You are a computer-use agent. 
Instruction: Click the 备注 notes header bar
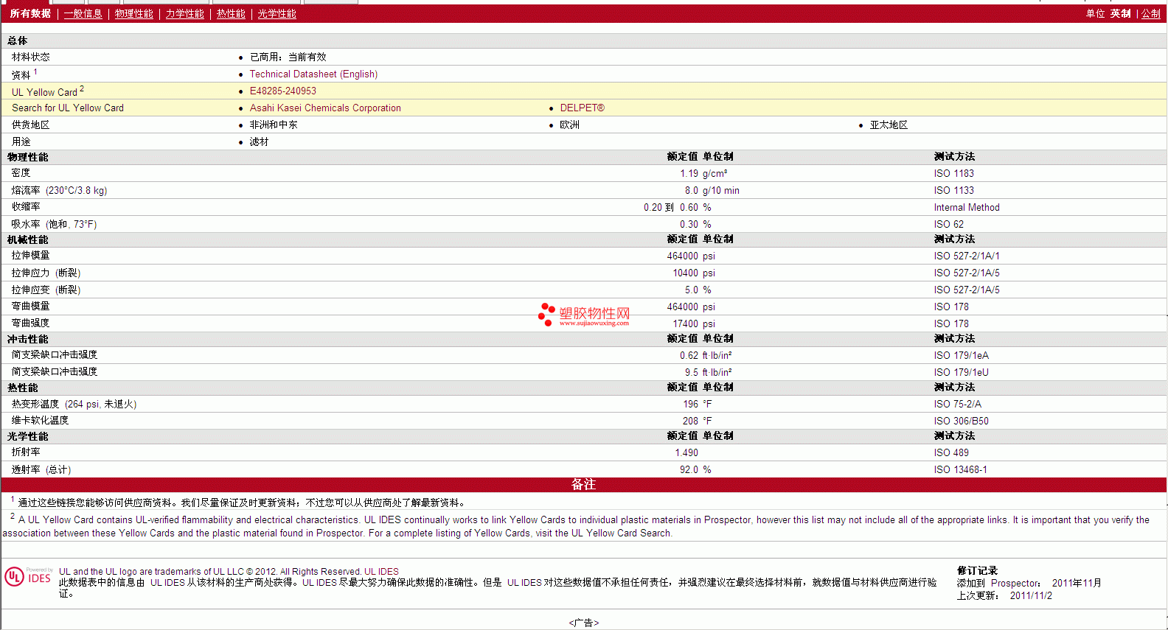click(x=583, y=485)
